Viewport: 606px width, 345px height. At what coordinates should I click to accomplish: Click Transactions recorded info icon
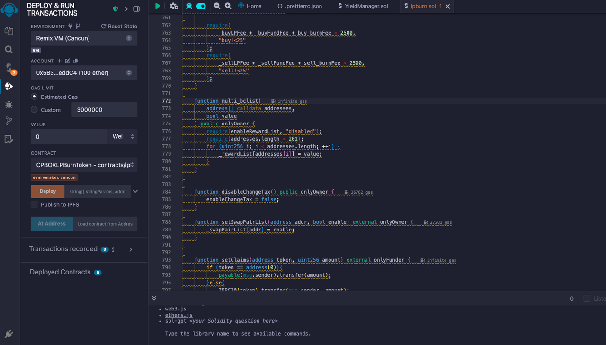pos(113,249)
